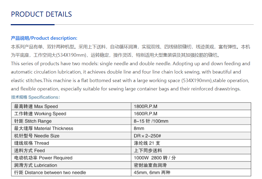Select the Stitch Range row label
The height and width of the screenshot is (179, 262).
coord(33,121)
